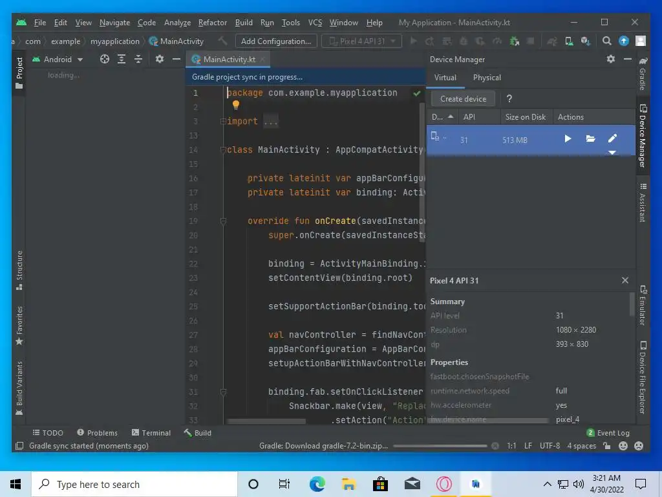
Task: Select the MainActivity.kt editor tab
Action: [x=229, y=59]
